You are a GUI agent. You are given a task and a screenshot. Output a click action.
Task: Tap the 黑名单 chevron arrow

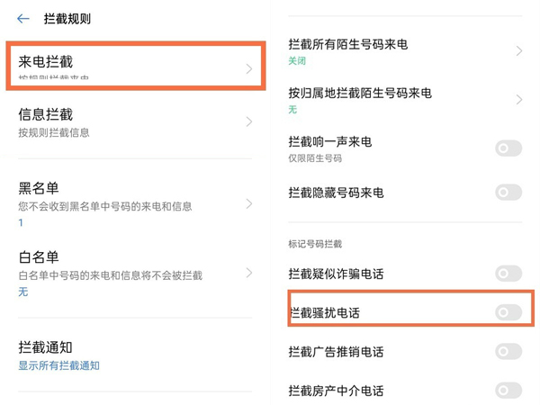coord(249,203)
